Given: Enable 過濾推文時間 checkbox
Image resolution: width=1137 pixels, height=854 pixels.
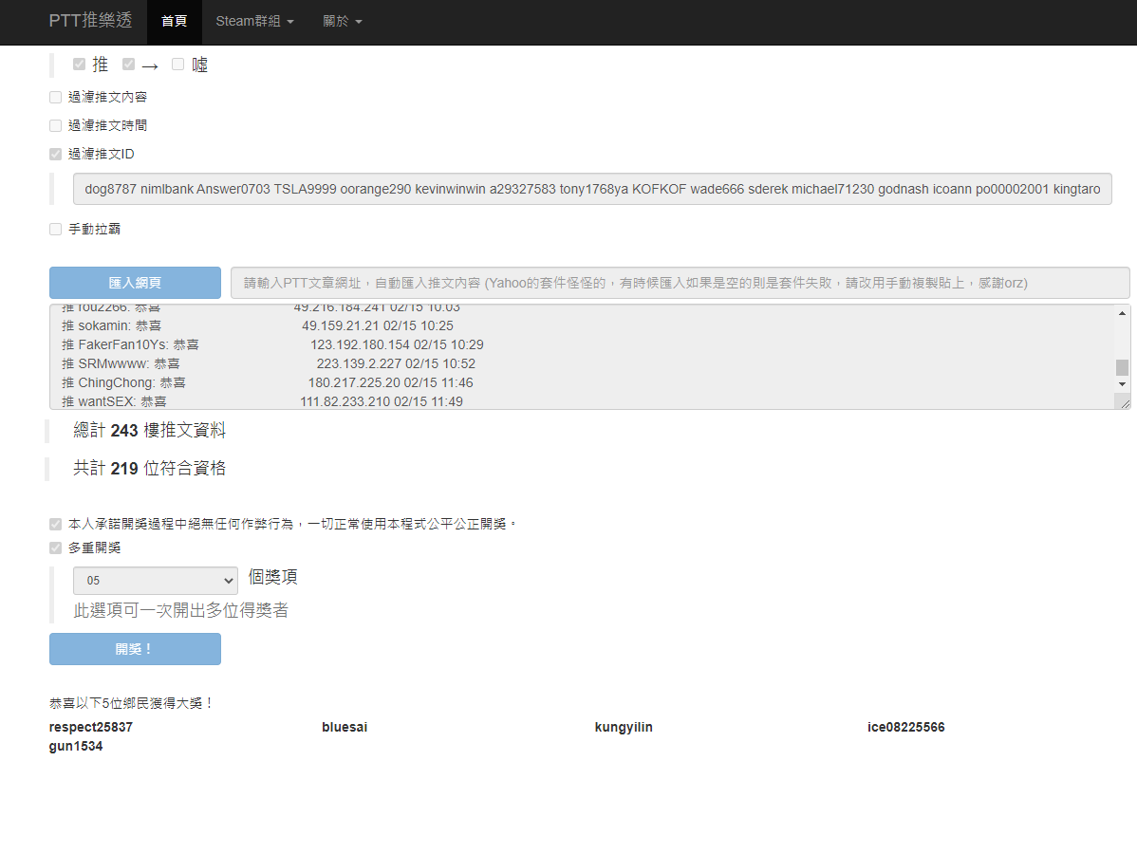Looking at the screenshot, I should [x=55, y=126].
